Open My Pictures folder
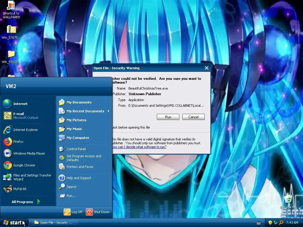Screen dimensions: 303x227 click(76, 120)
